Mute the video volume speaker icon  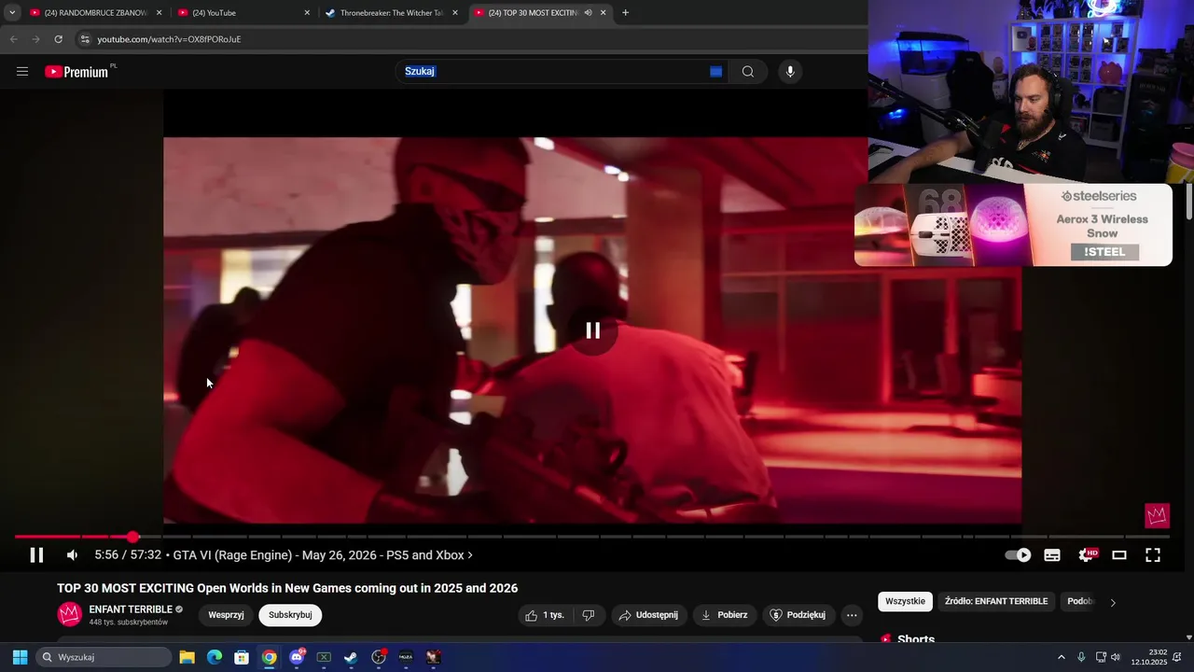pos(72,555)
